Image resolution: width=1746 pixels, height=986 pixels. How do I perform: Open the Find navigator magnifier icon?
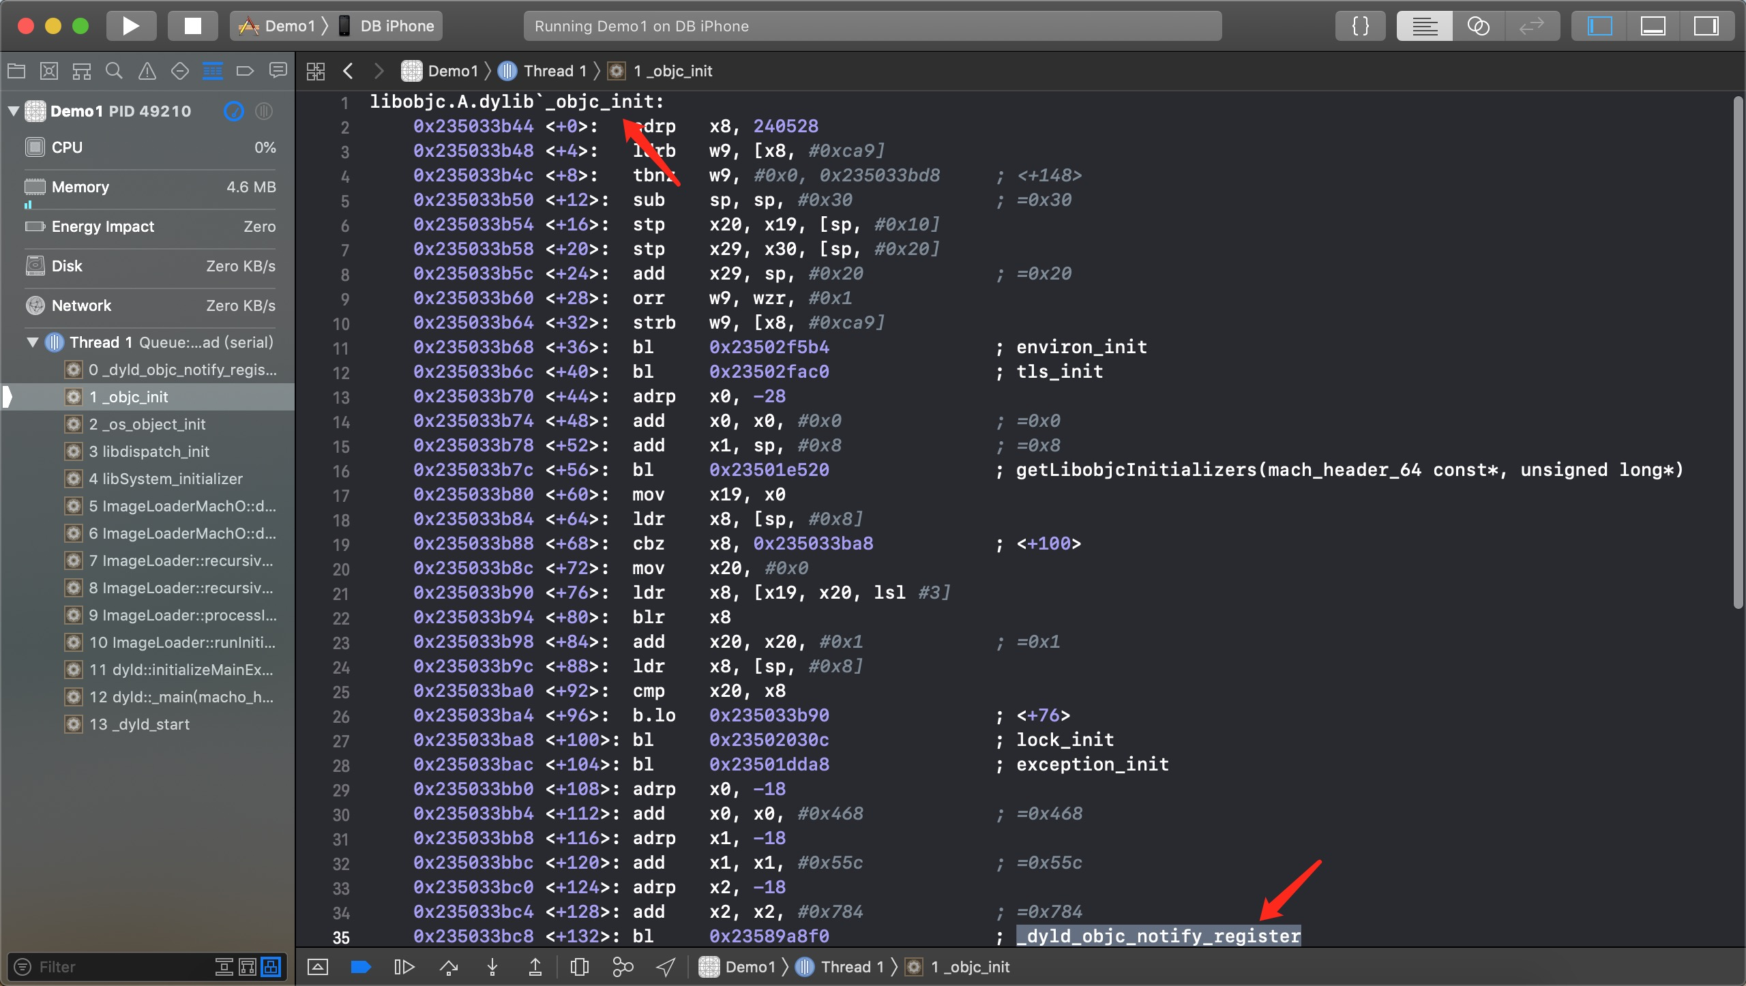114,71
